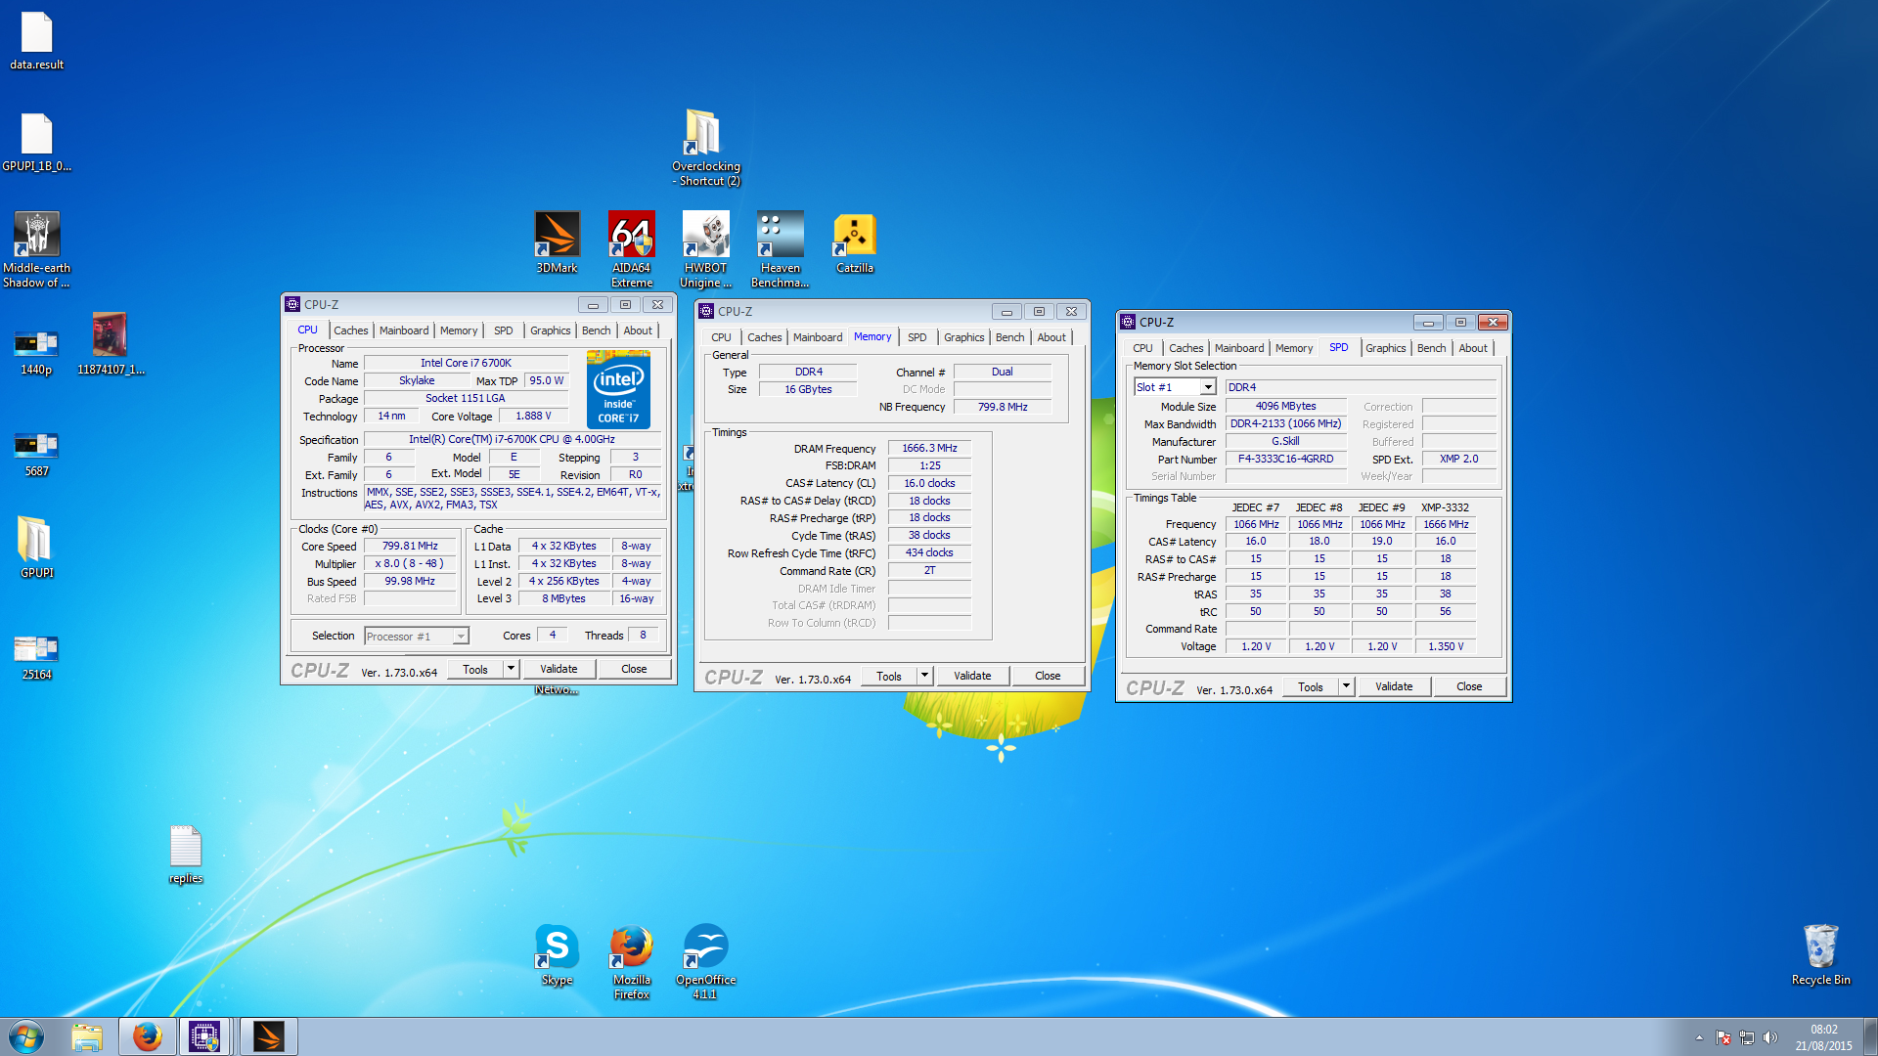Open Graphics tab in Memory window

[963, 337]
